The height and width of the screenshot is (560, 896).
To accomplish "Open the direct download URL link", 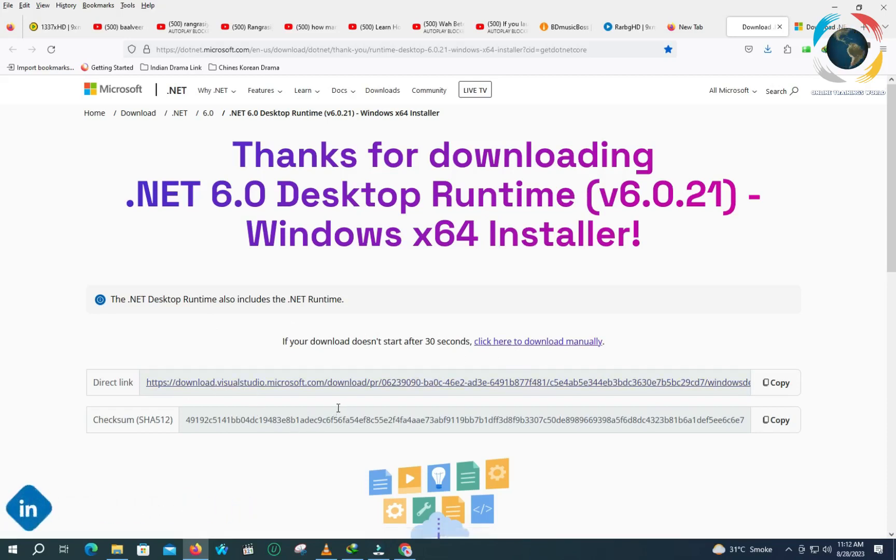I will [x=448, y=383].
